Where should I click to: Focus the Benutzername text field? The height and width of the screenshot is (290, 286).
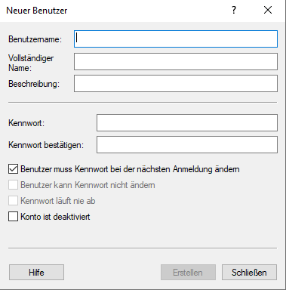176,39
